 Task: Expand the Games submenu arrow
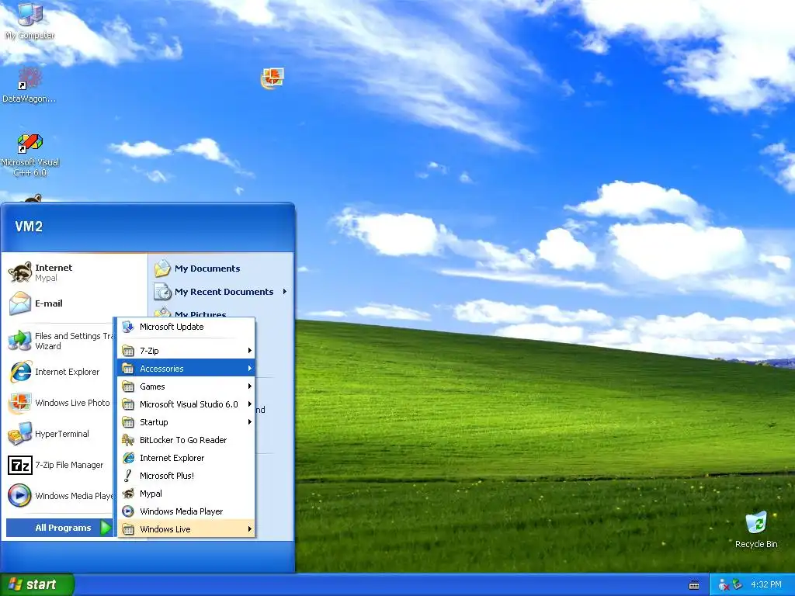(249, 386)
